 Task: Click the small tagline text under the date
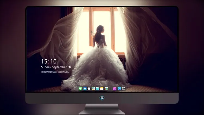click(x=55, y=72)
